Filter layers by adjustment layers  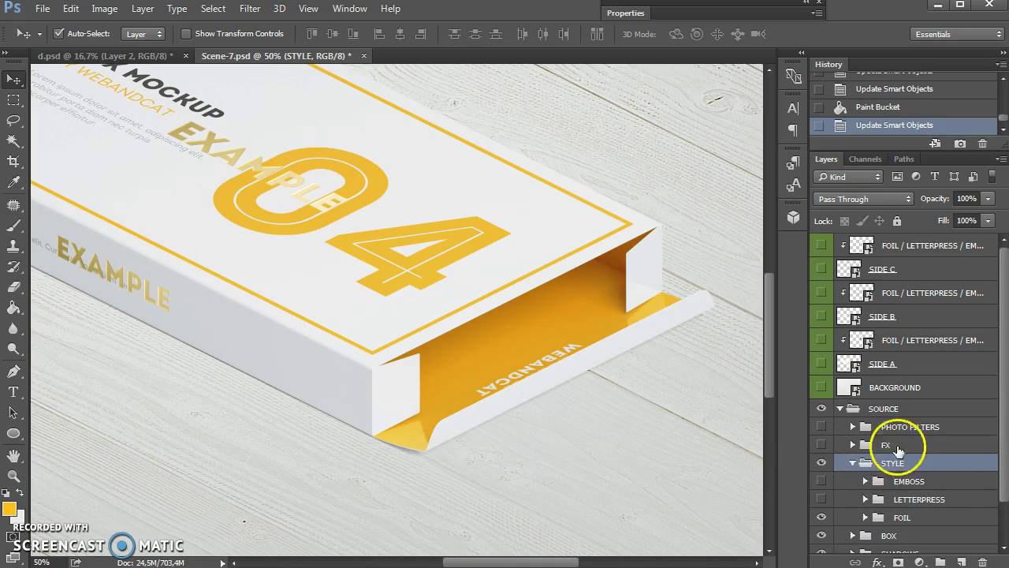click(916, 177)
